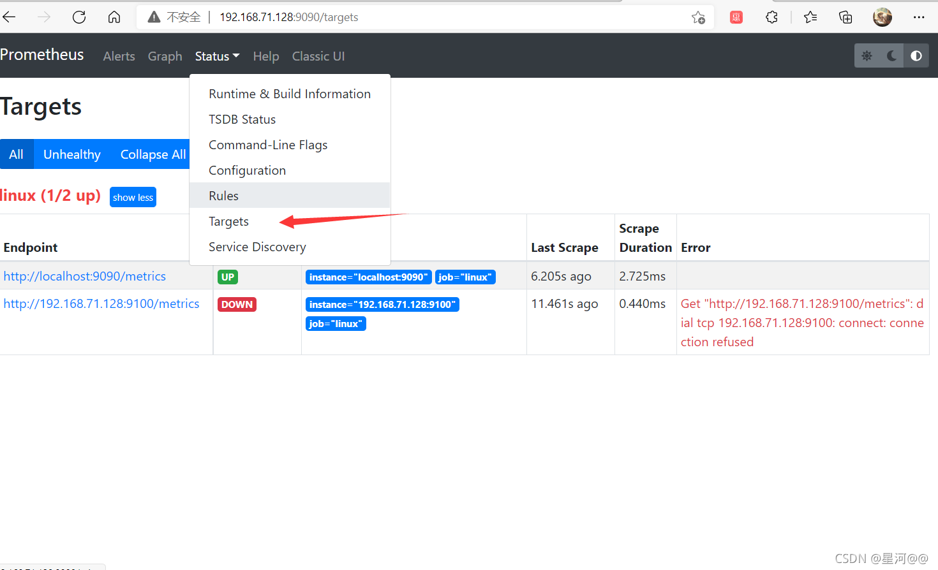Click the green UP state badge
The width and height of the screenshot is (938, 570).
click(x=228, y=277)
